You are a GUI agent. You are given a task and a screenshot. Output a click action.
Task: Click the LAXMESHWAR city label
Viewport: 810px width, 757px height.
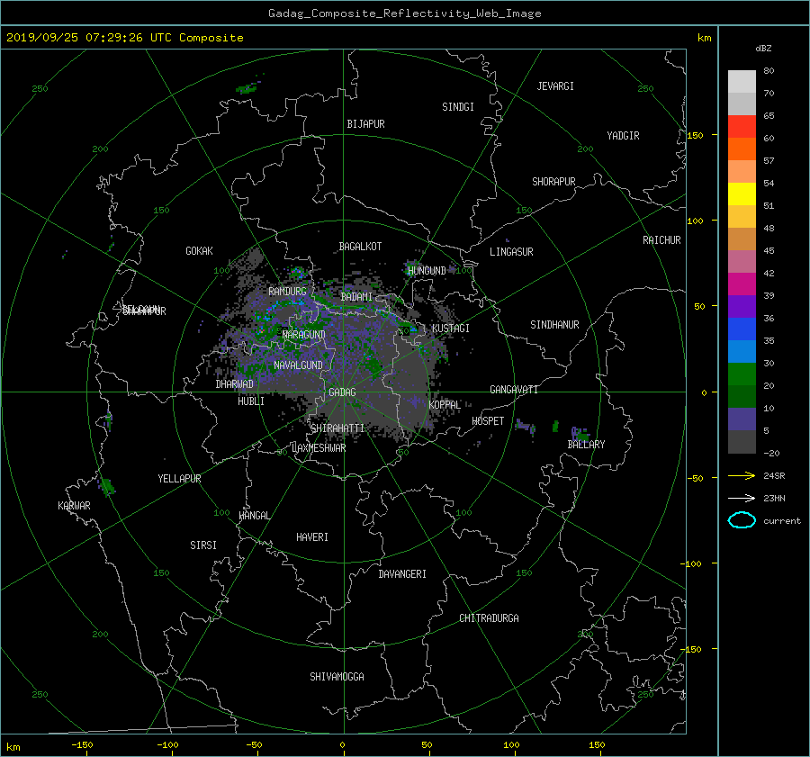point(319,448)
